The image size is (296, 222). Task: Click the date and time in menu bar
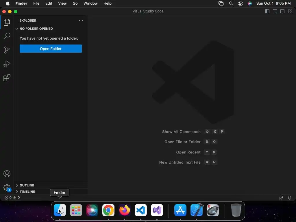click(x=273, y=3)
